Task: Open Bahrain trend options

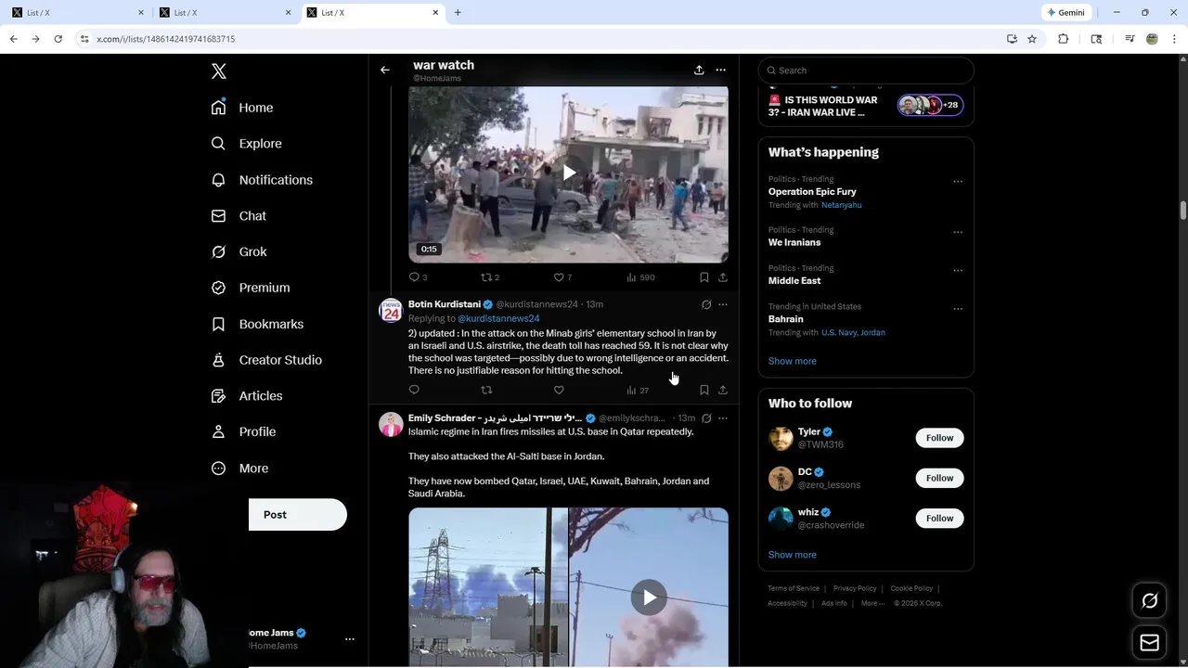Action: click(x=958, y=309)
